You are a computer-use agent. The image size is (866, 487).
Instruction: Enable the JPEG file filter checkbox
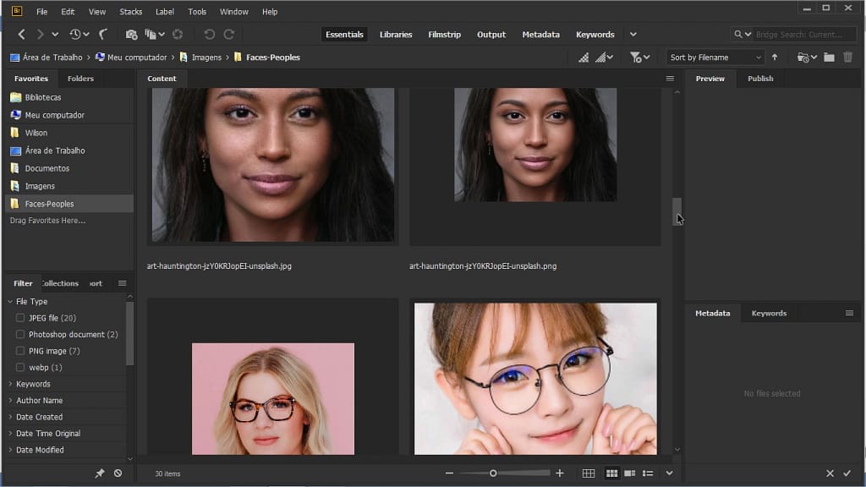[x=21, y=318]
